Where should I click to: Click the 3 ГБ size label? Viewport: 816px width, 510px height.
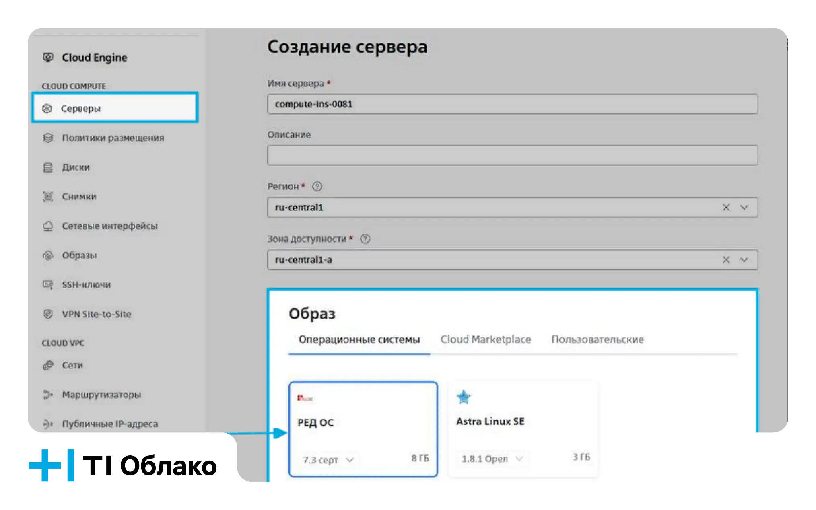point(581,457)
